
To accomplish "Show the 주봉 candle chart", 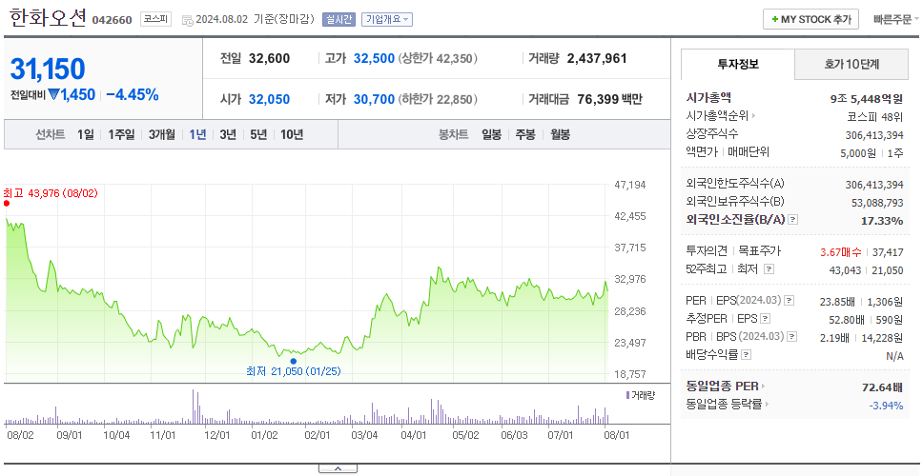I will pos(525,134).
